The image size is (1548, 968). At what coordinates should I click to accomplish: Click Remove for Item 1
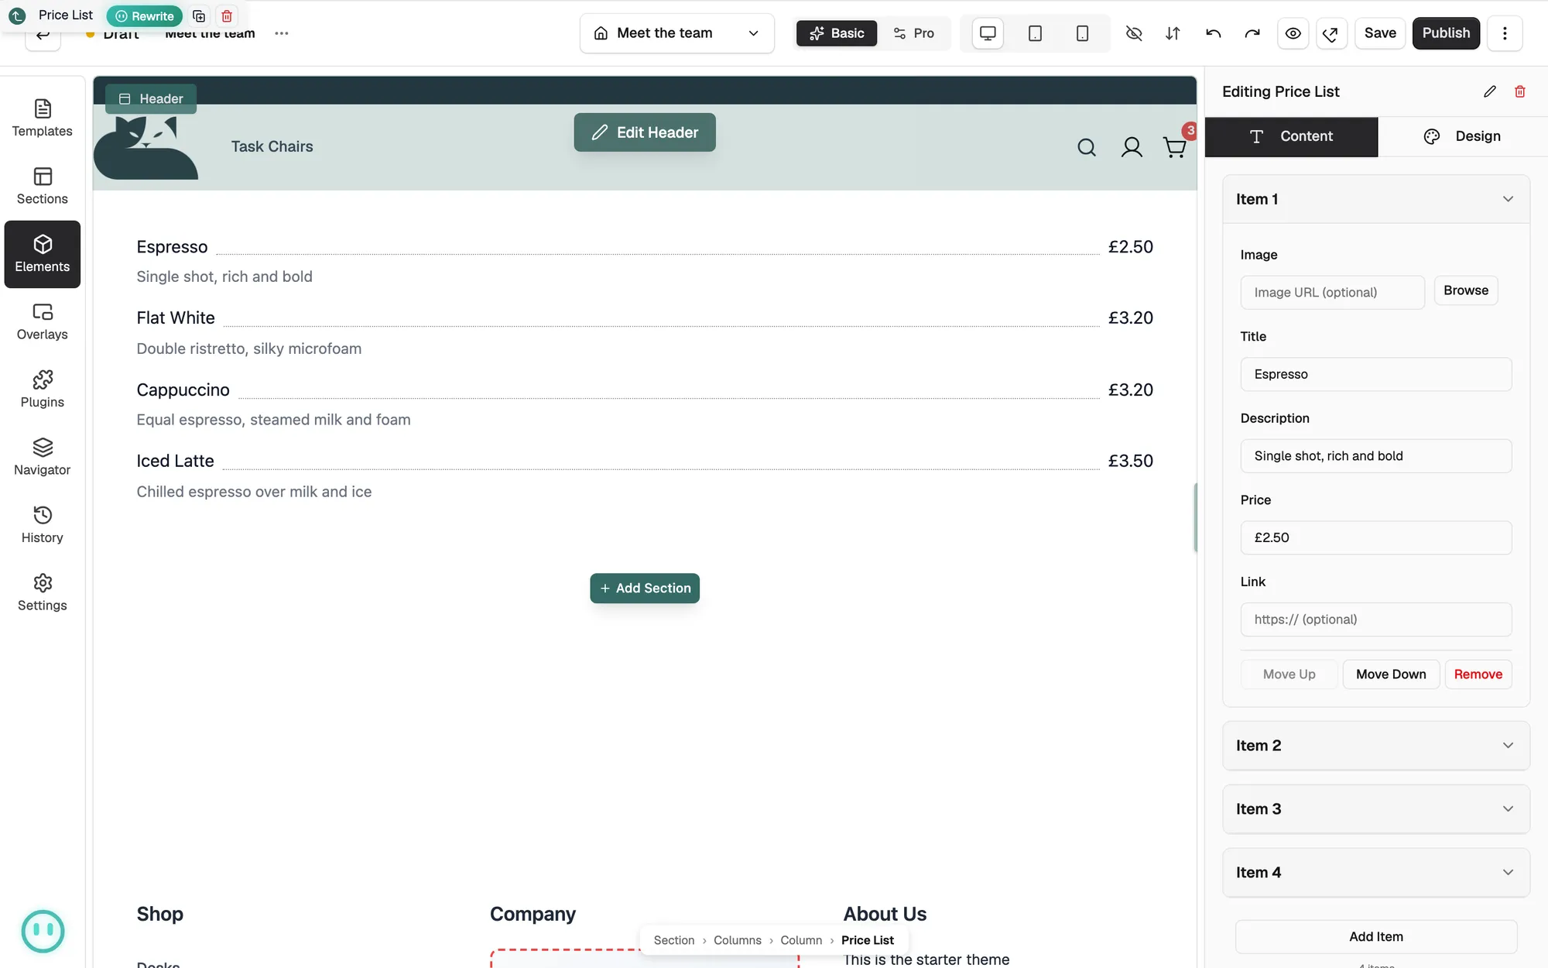point(1478,674)
